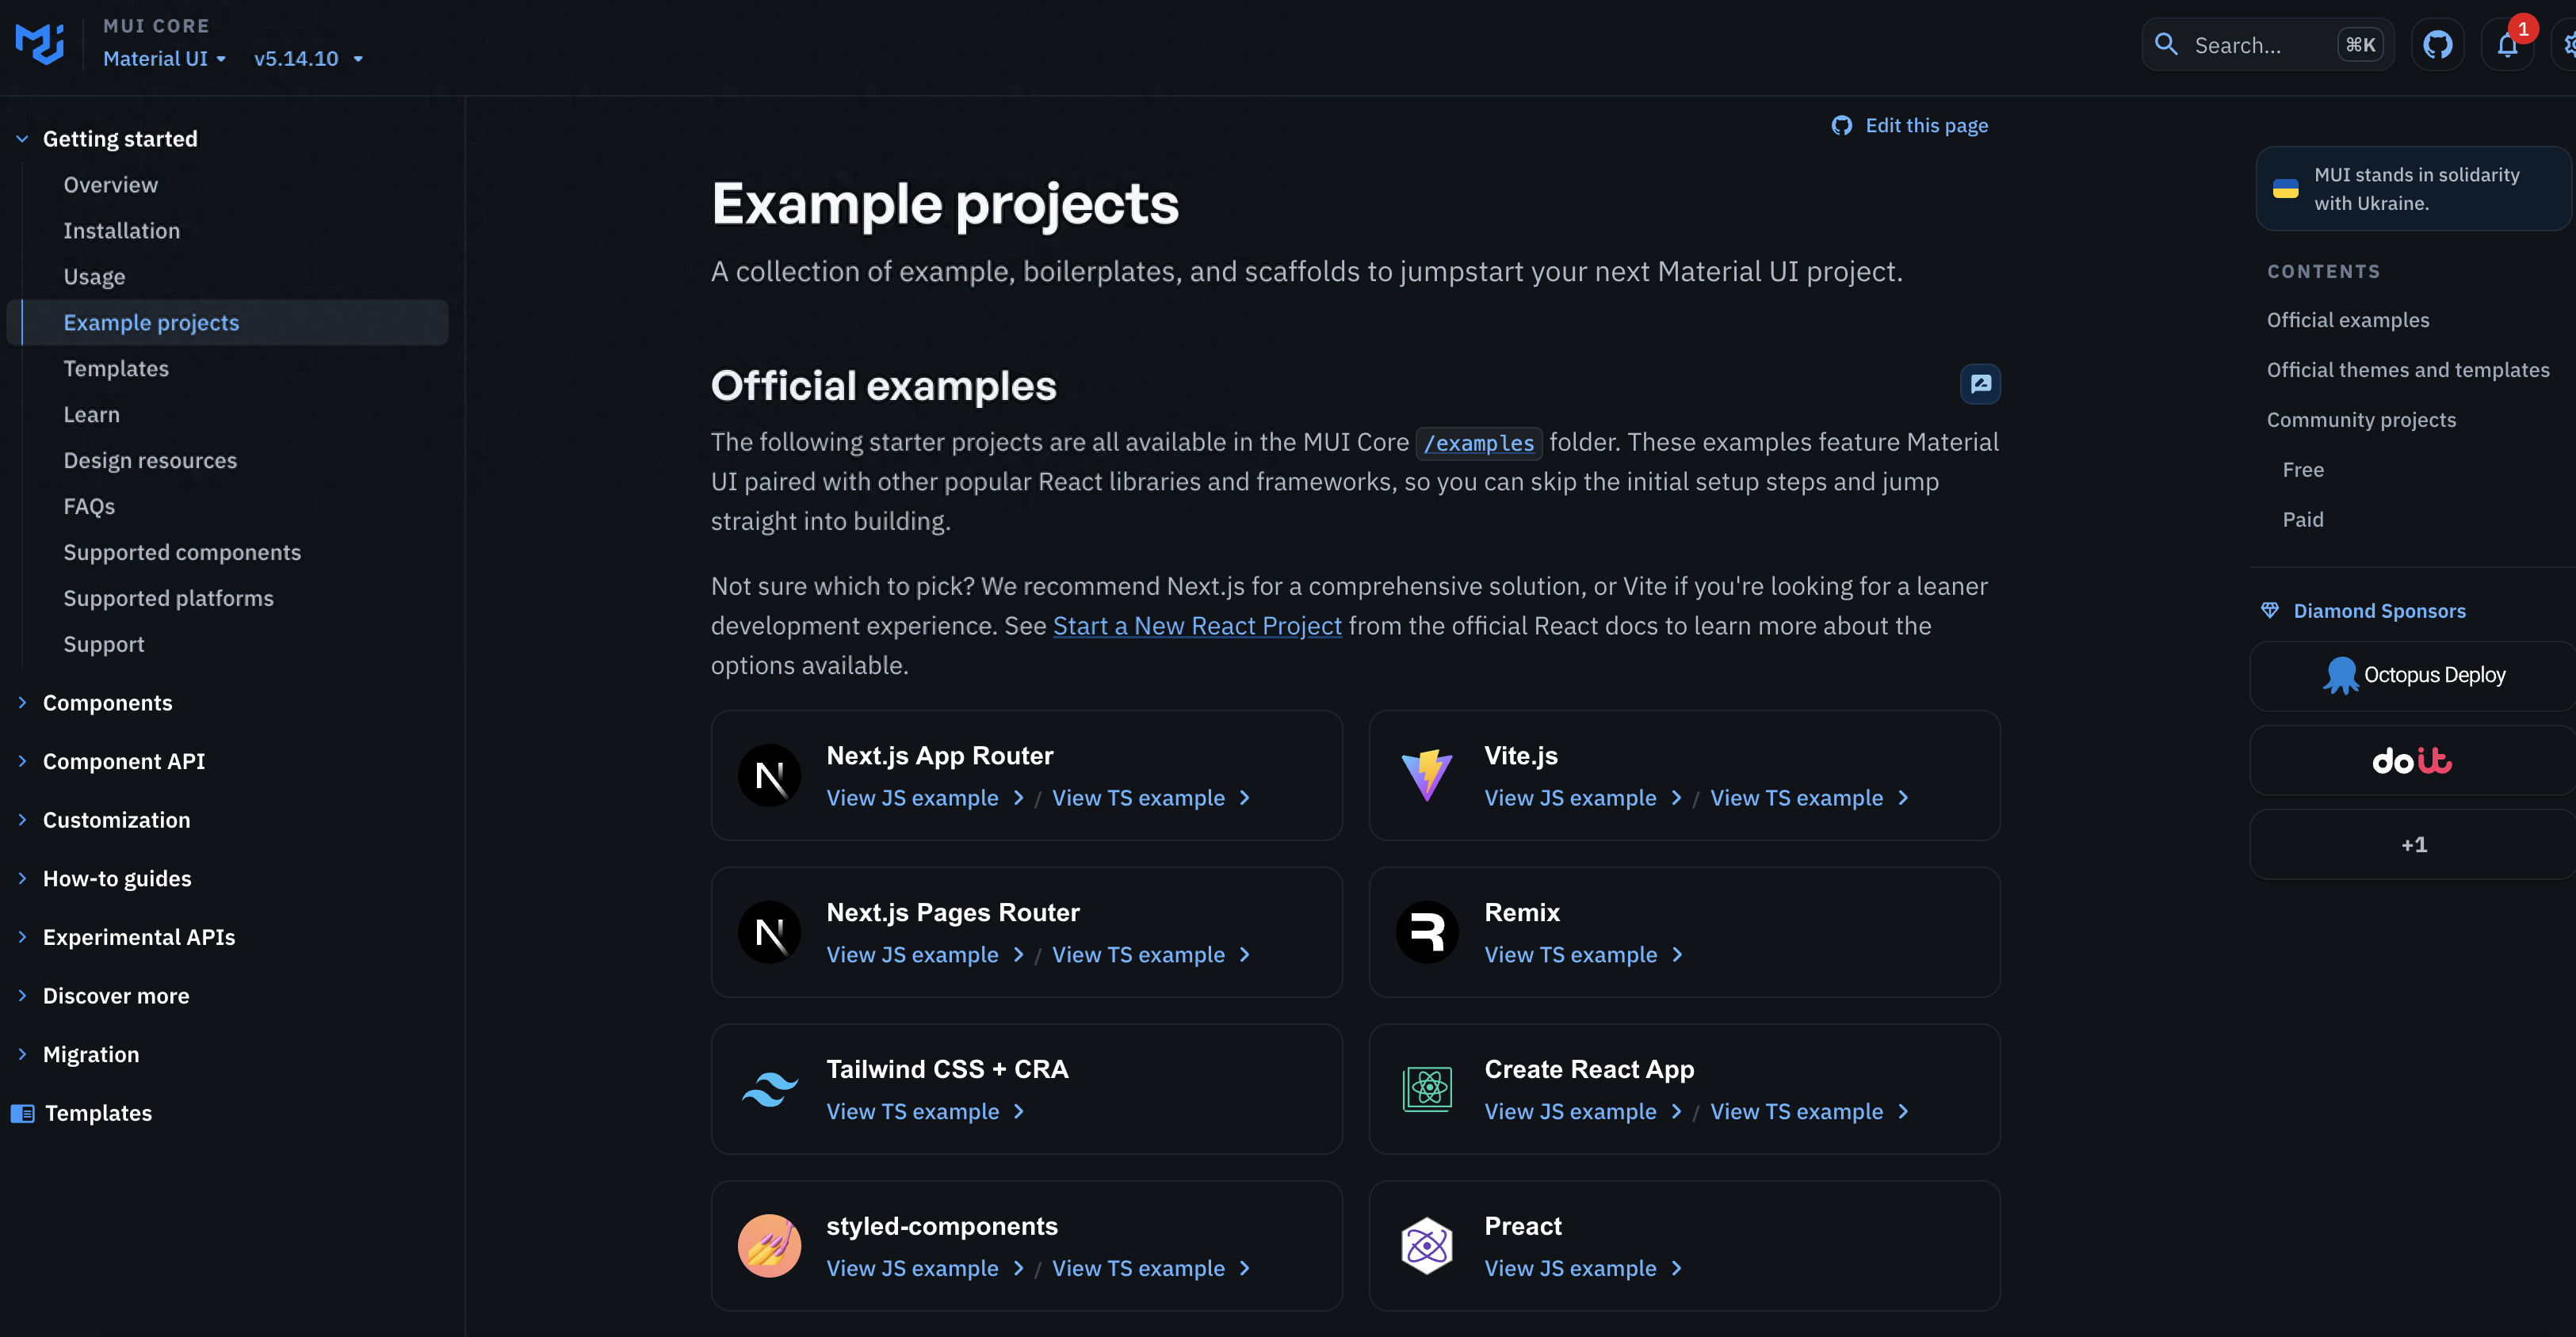Click the Ukraine flag icon
This screenshot has height=1337, width=2576.
(2286, 189)
